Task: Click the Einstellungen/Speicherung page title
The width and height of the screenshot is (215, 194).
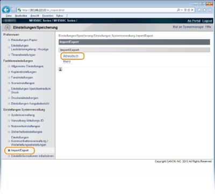Action: [35, 27]
